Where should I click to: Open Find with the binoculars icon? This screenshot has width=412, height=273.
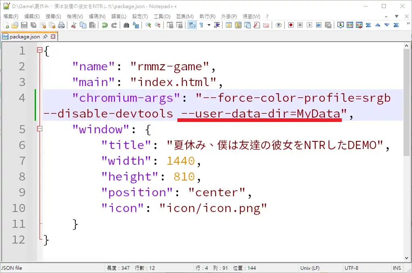[126, 25]
